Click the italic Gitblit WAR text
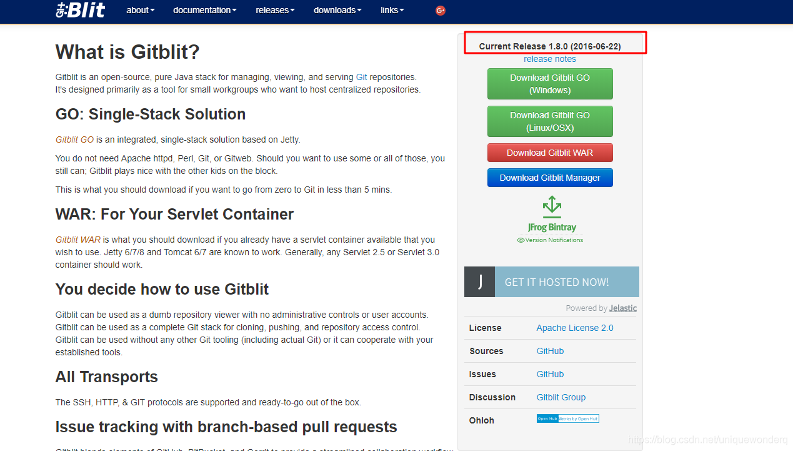Image resolution: width=793 pixels, height=451 pixels. point(78,240)
